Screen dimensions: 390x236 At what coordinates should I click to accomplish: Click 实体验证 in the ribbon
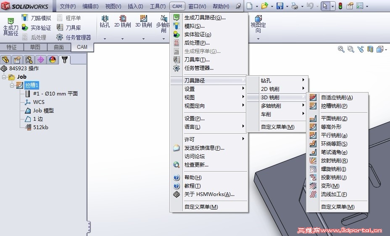(36, 28)
